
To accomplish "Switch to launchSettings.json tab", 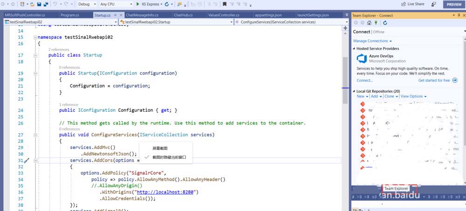I will pyautogui.click(x=313, y=15).
